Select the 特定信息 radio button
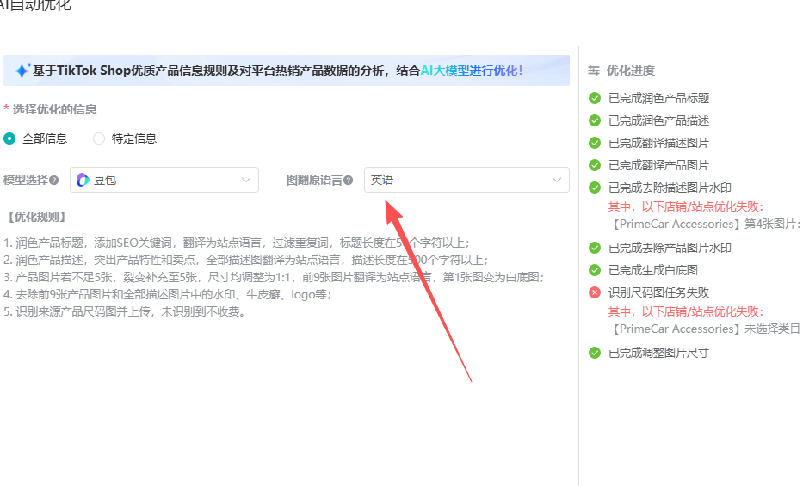 coord(99,138)
